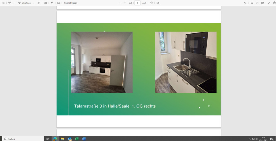Viewport: 276px width, 141px height.
Task: Zoom in with the plus button
Action: (125, 3)
